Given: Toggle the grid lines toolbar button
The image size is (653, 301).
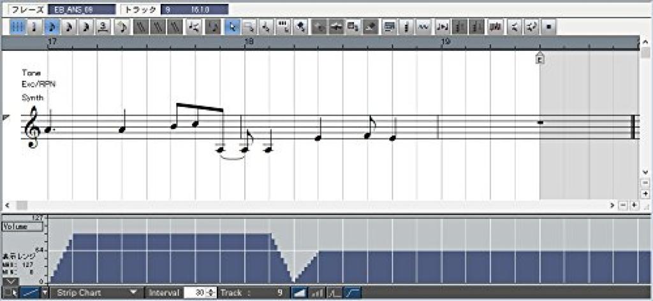Looking at the screenshot, I should [x=17, y=27].
